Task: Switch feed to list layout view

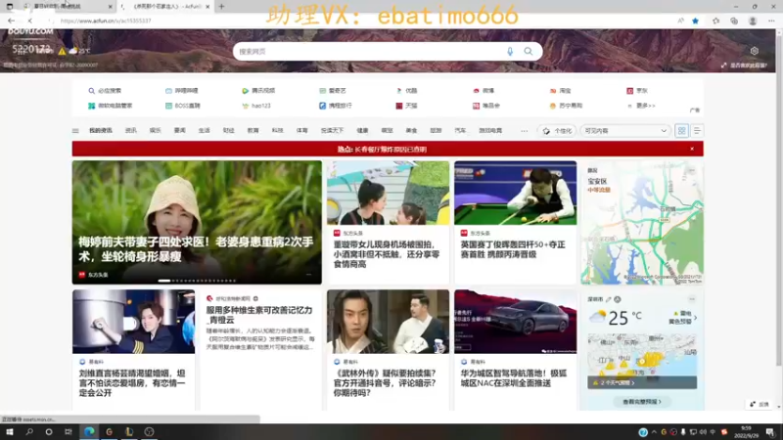Action: [x=697, y=131]
